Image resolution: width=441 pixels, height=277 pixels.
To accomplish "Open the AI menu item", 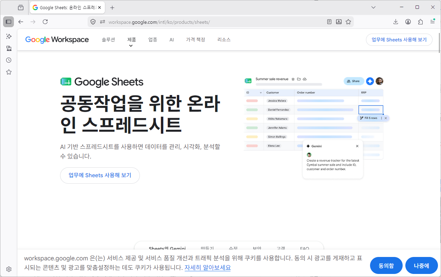I will coord(172,40).
